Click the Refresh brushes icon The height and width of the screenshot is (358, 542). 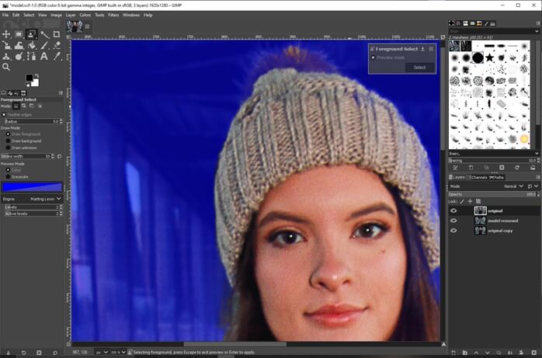pos(517,168)
